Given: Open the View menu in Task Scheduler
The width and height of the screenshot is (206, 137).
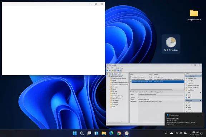Looking at the screenshot, I should point(117,68).
